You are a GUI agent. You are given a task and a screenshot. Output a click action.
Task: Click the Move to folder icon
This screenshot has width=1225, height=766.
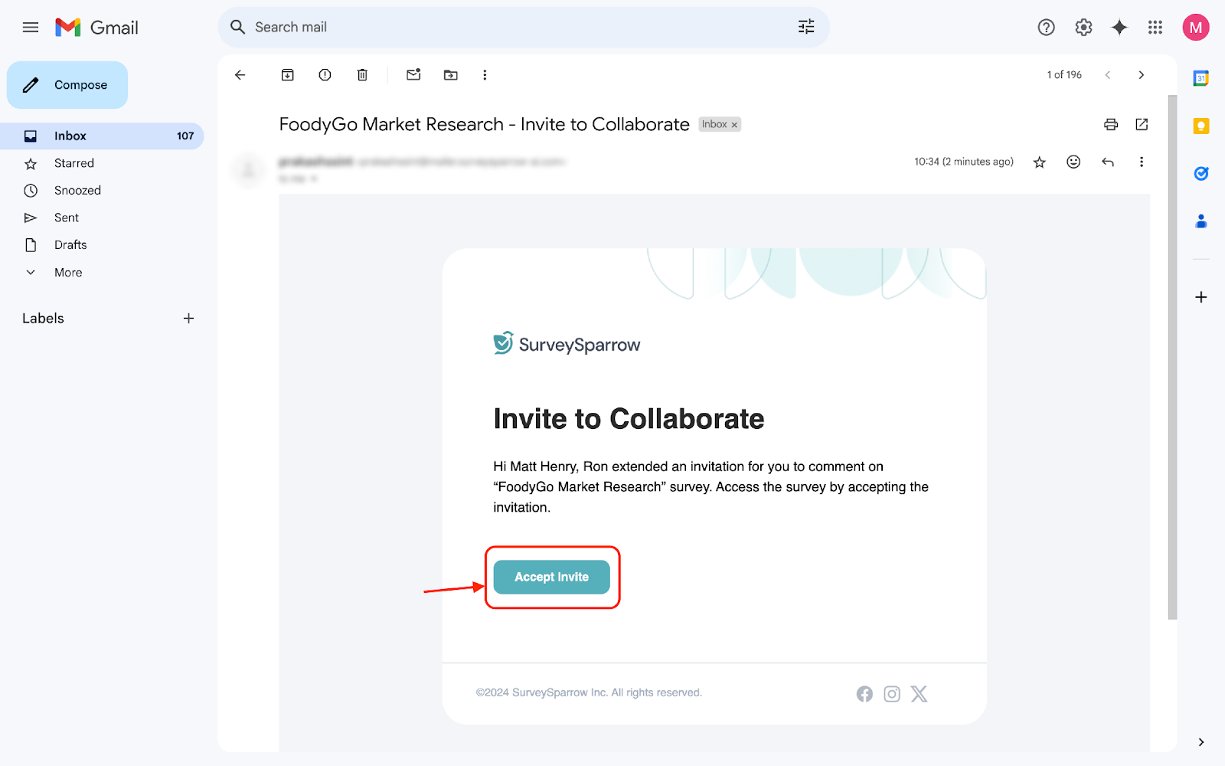pos(451,75)
